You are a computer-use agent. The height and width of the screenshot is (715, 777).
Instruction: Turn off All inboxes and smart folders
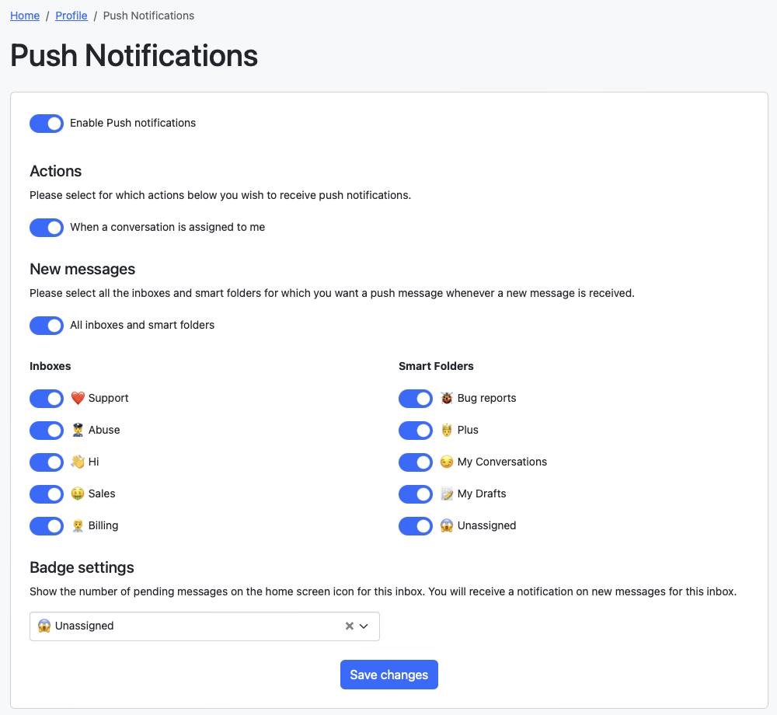click(x=47, y=326)
